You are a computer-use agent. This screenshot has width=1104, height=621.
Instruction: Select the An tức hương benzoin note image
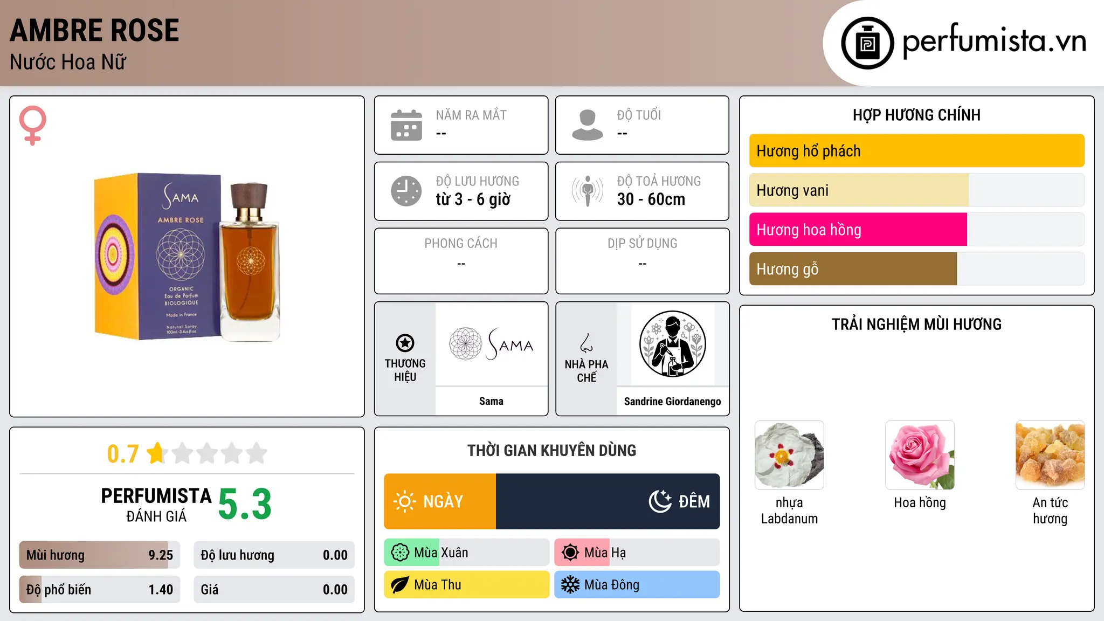[1050, 455]
